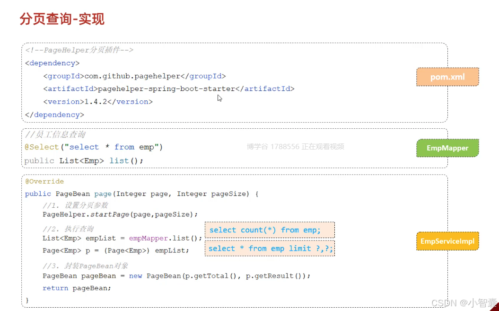Click the artifactId pagehelper-spring-boot-starter line
The image size is (499, 311).
point(169,89)
